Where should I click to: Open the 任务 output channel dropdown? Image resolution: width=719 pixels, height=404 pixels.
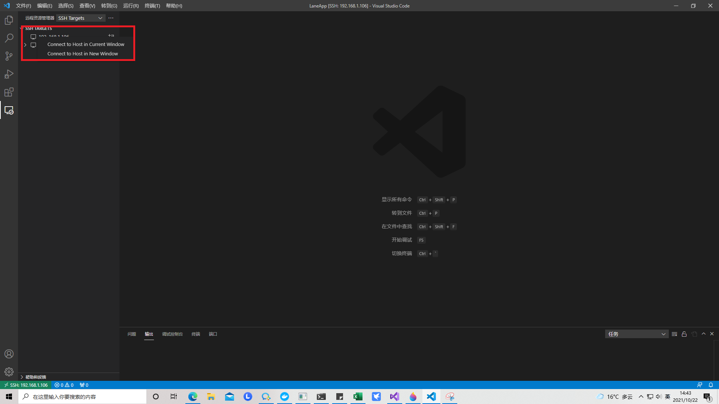pyautogui.click(x=637, y=334)
